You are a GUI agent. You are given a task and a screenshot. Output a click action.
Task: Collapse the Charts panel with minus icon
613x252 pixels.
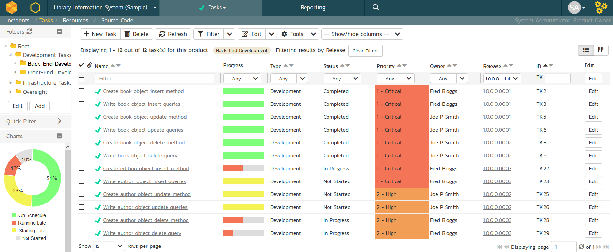click(x=59, y=136)
